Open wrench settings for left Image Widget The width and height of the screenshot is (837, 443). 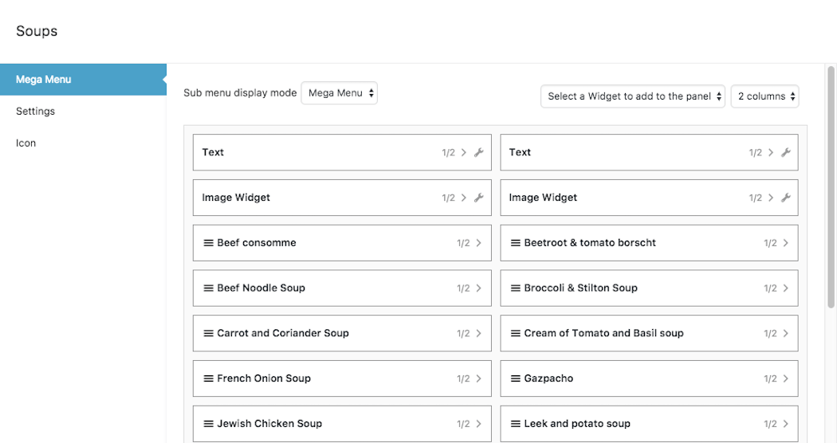(x=479, y=198)
